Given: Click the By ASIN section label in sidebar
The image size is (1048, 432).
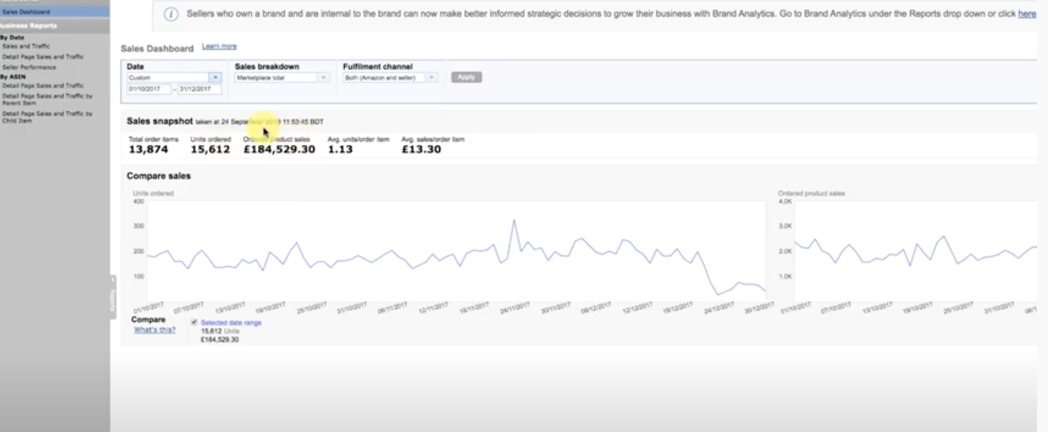Looking at the screenshot, I should (x=13, y=77).
